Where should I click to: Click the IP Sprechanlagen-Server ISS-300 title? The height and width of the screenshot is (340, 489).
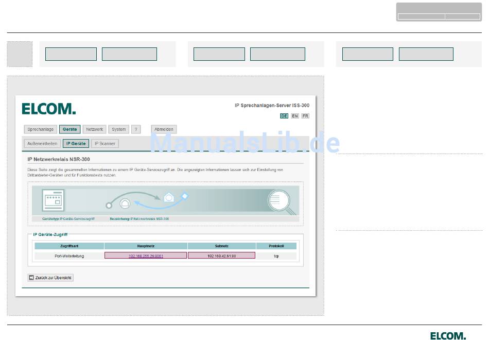[272, 106]
